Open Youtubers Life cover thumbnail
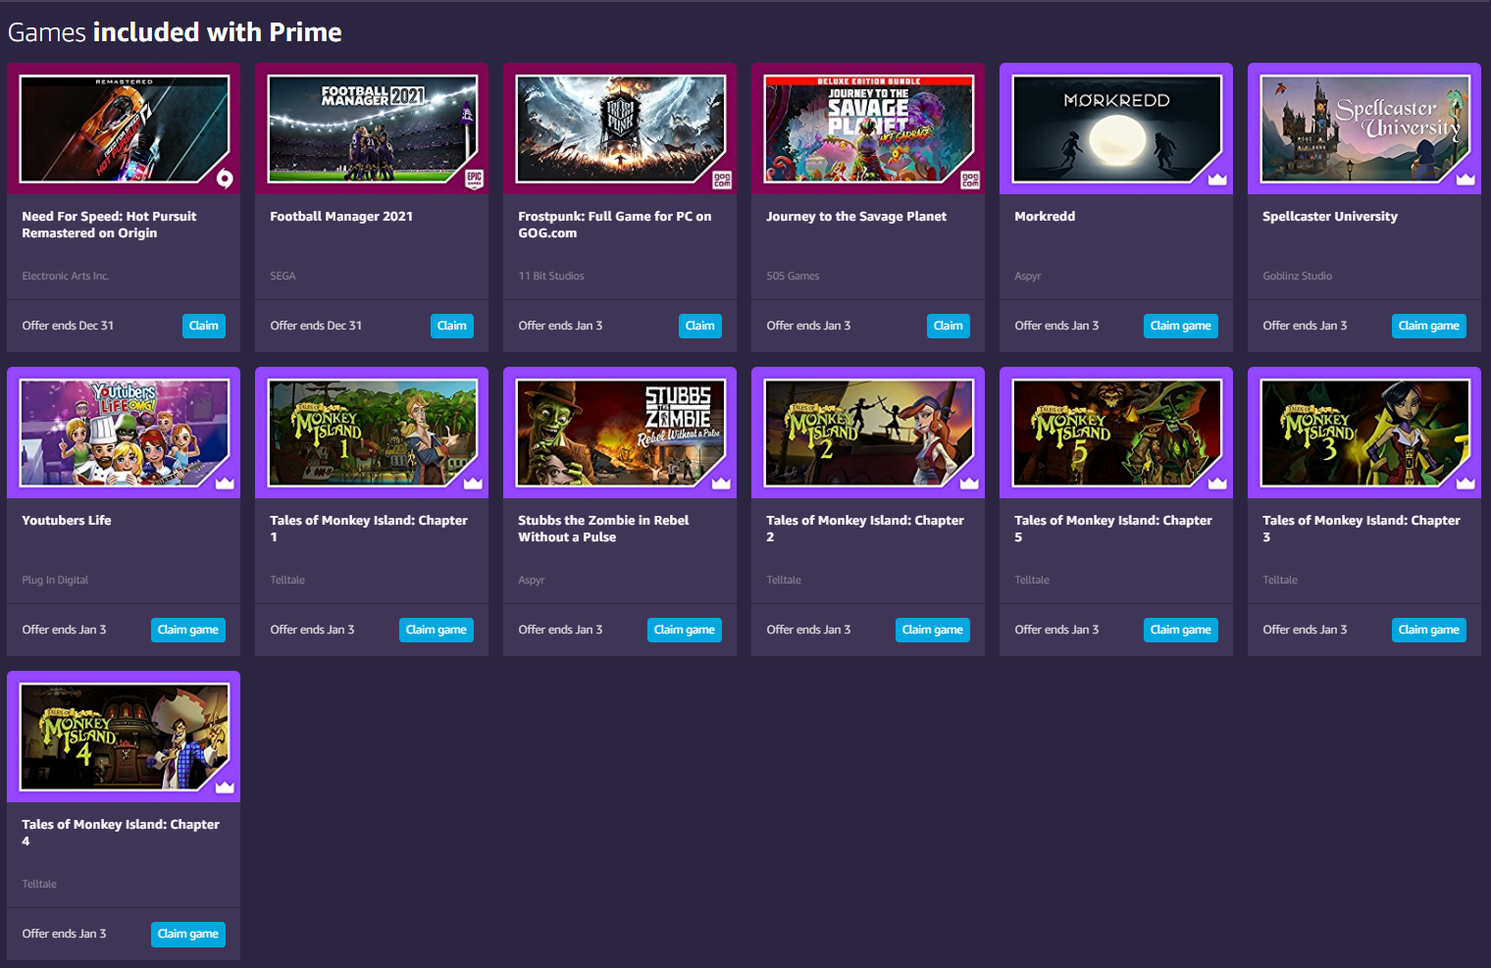 point(124,433)
